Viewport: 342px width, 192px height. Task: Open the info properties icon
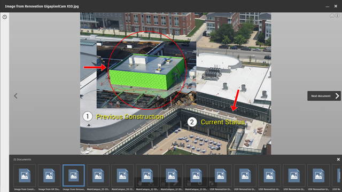(x=337, y=15)
